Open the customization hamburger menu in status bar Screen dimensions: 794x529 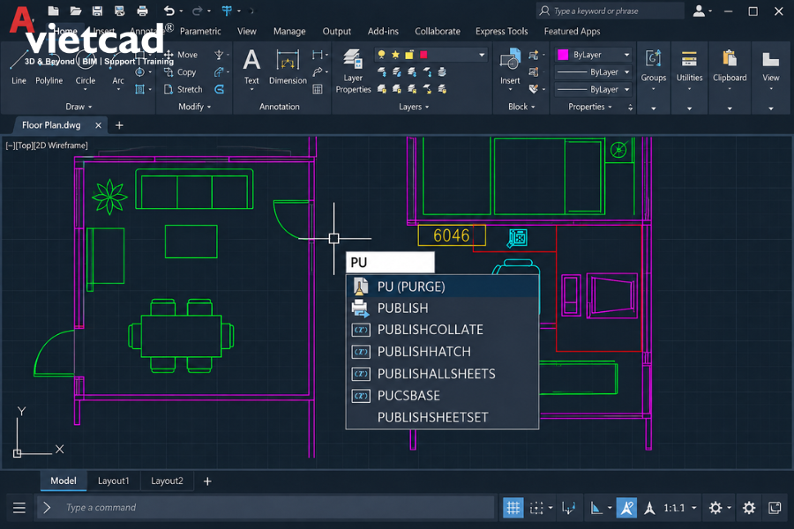(19, 507)
